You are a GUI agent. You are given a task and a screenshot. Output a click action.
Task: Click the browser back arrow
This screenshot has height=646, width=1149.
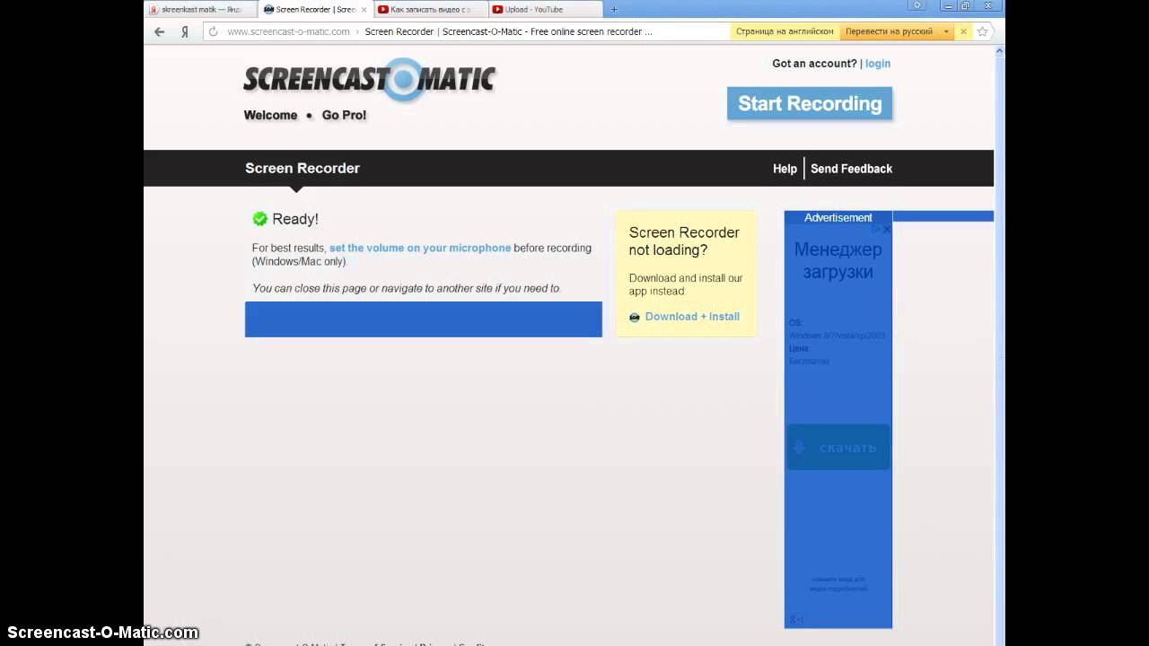(160, 31)
